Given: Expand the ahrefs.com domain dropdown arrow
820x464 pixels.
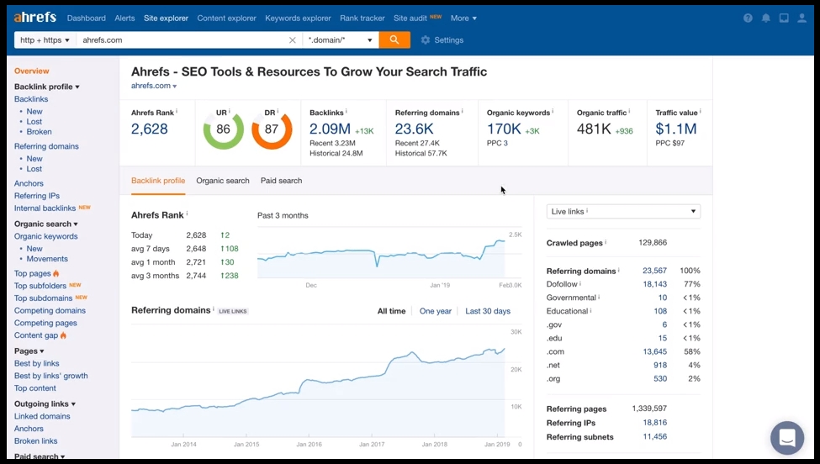Looking at the screenshot, I should (x=175, y=87).
